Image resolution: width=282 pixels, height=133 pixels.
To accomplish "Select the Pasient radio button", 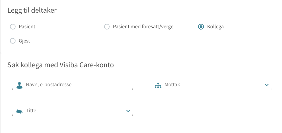I will tap(13, 27).
